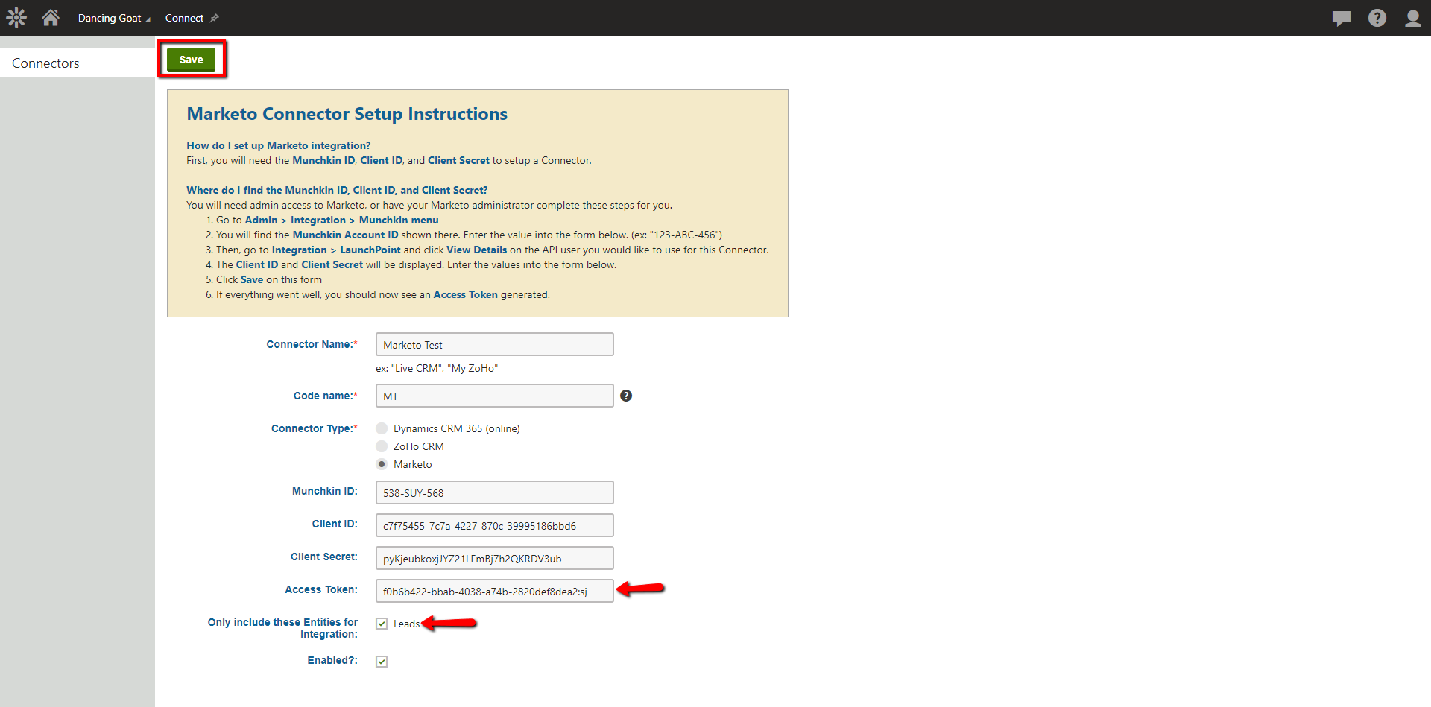1431x707 pixels.
Task: Click 'View Details' in step 3
Action: (x=476, y=250)
